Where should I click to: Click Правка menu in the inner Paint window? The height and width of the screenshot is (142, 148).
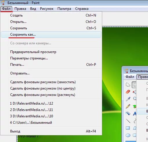point(142,77)
